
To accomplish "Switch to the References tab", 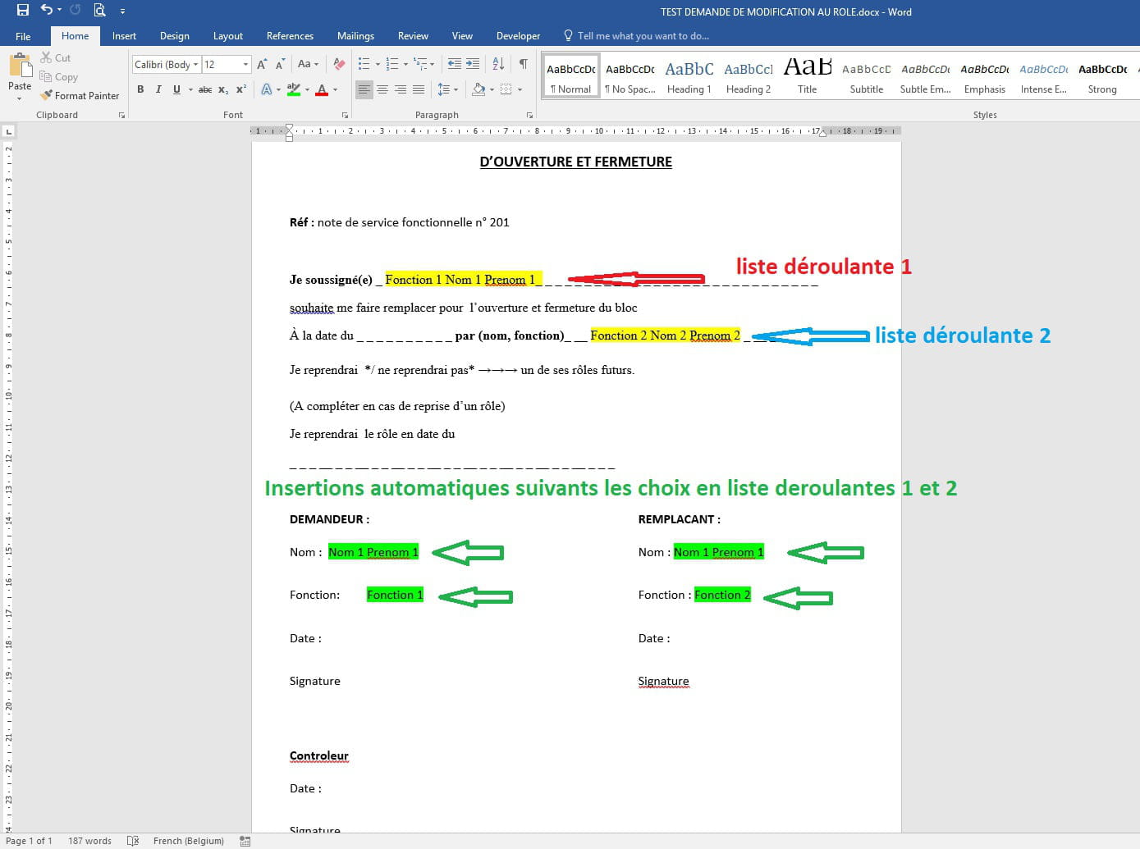I will pos(290,36).
